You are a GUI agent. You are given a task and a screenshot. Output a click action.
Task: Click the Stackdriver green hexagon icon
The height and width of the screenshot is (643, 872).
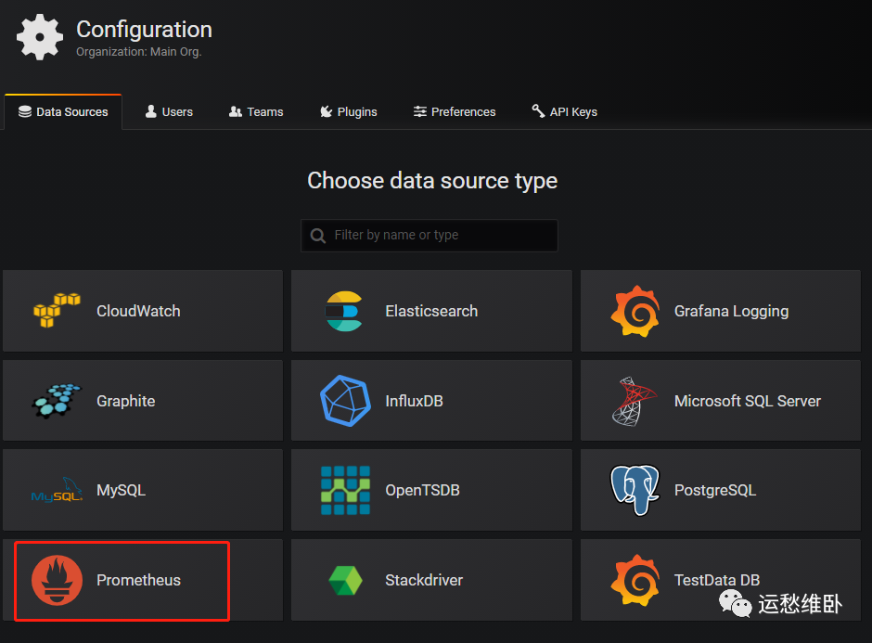click(x=345, y=580)
